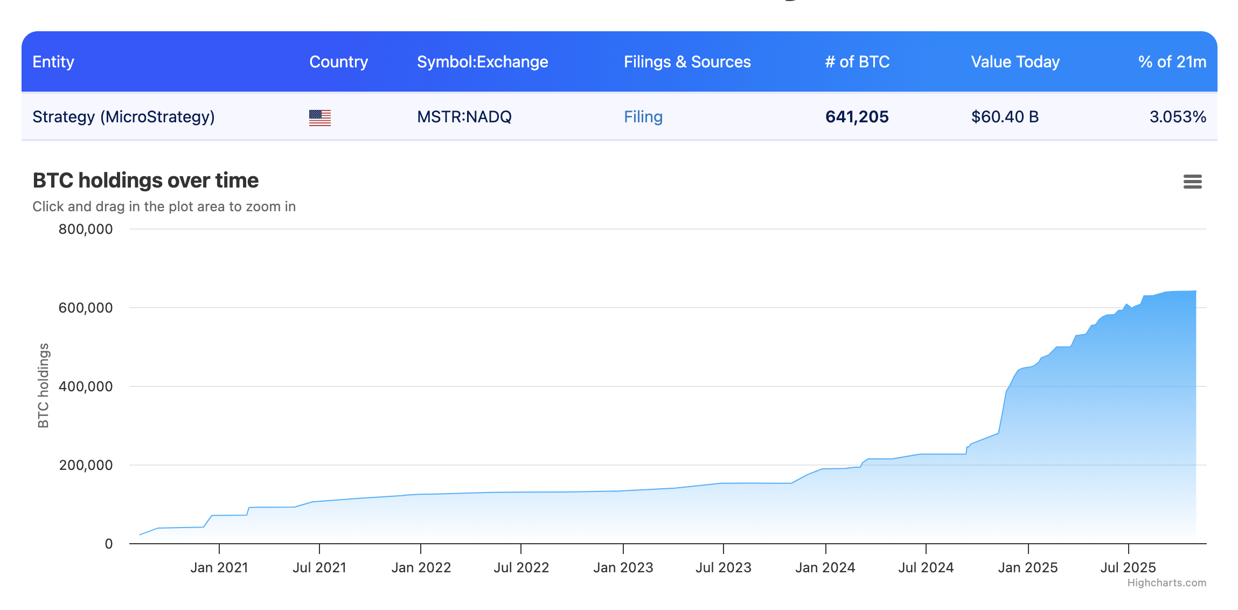Click the Symbol:Exchange column header
The width and height of the screenshot is (1238, 610).
(x=482, y=62)
